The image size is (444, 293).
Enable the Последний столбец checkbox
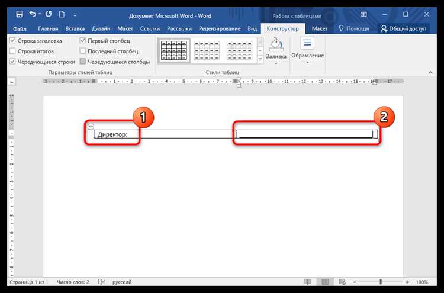point(83,51)
